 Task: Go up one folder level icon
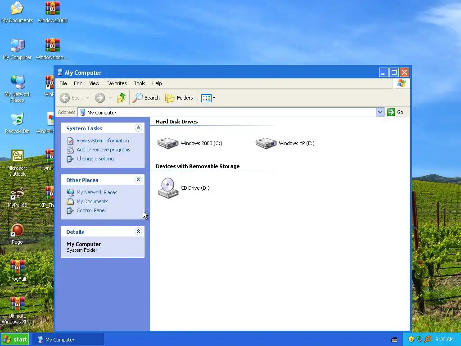coord(122,98)
